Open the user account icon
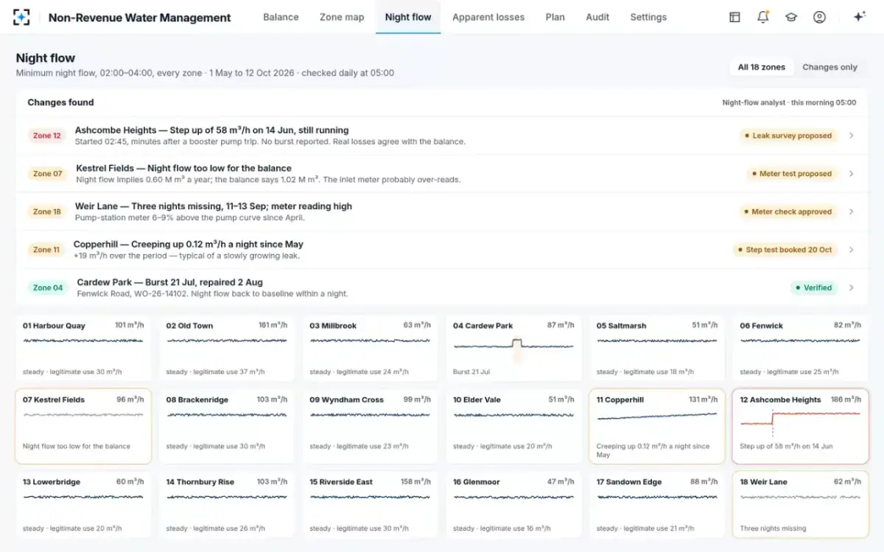The height and width of the screenshot is (552, 884). 819,17
